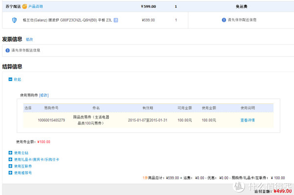294x195 pixels.
Task: Click coupon name 限品类易券 生活电器
Action: 91,120
